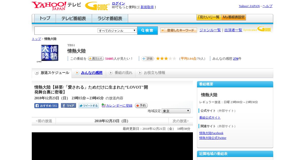
Task: Open the 番組公式サイト link
Action: pos(210,118)
